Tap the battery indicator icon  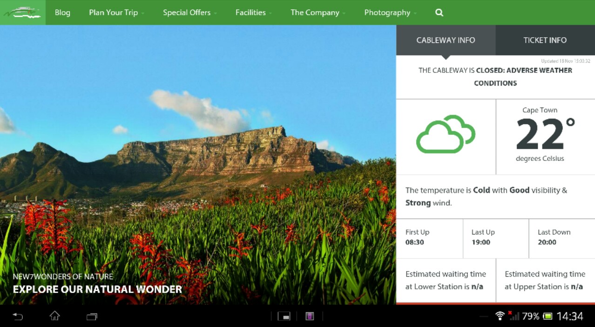pyautogui.click(x=548, y=316)
